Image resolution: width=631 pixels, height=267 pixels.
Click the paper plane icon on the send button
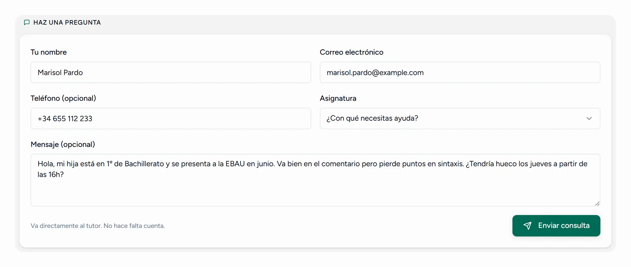coord(527,226)
